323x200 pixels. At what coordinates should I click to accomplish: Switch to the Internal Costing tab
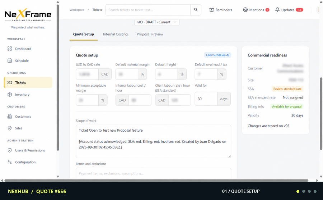click(115, 34)
